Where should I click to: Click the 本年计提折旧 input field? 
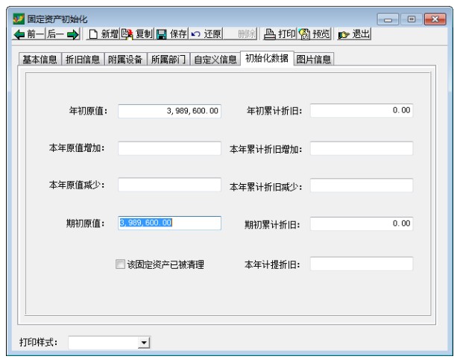tap(362, 264)
